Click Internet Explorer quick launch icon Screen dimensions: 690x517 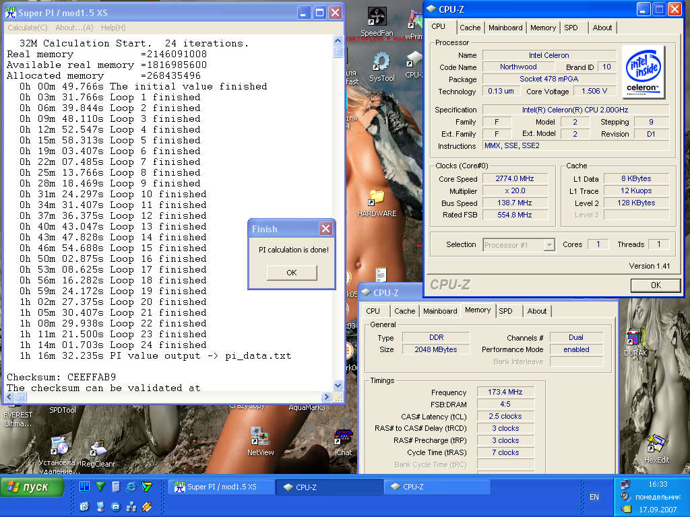(131, 486)
